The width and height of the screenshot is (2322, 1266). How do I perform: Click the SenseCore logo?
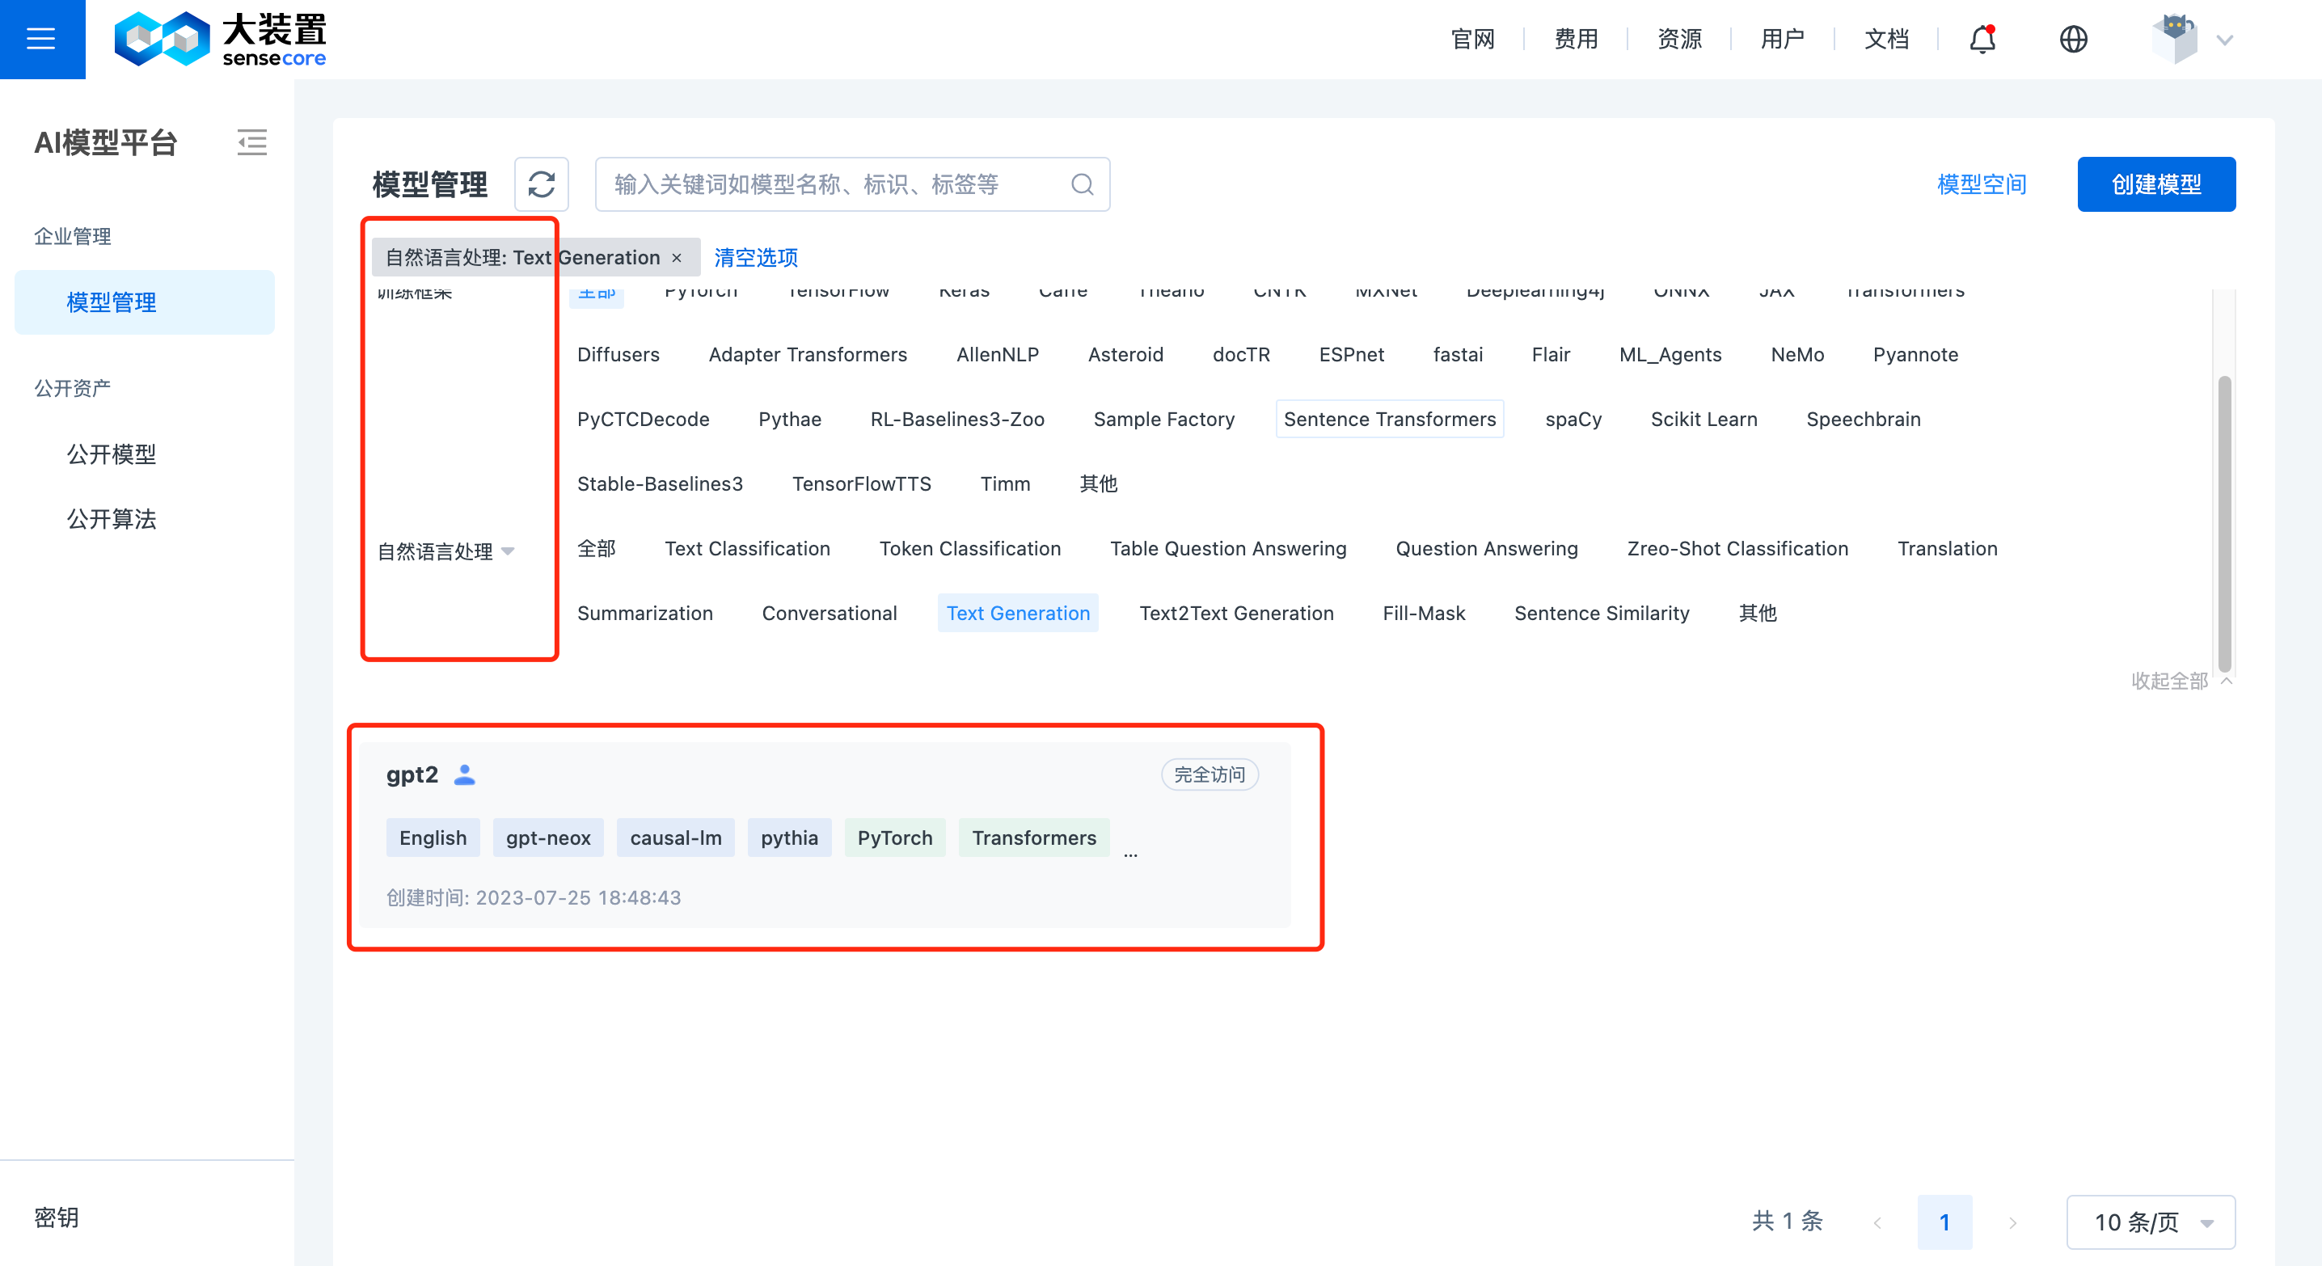click(x=221, y=39)
